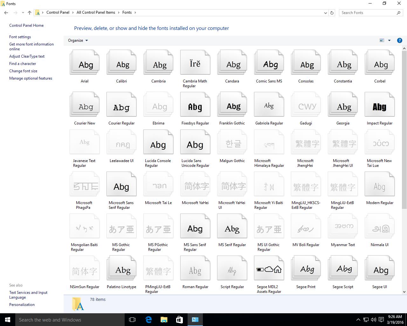
Task: Open Control Panel Home link
Action: click(26, 25)
